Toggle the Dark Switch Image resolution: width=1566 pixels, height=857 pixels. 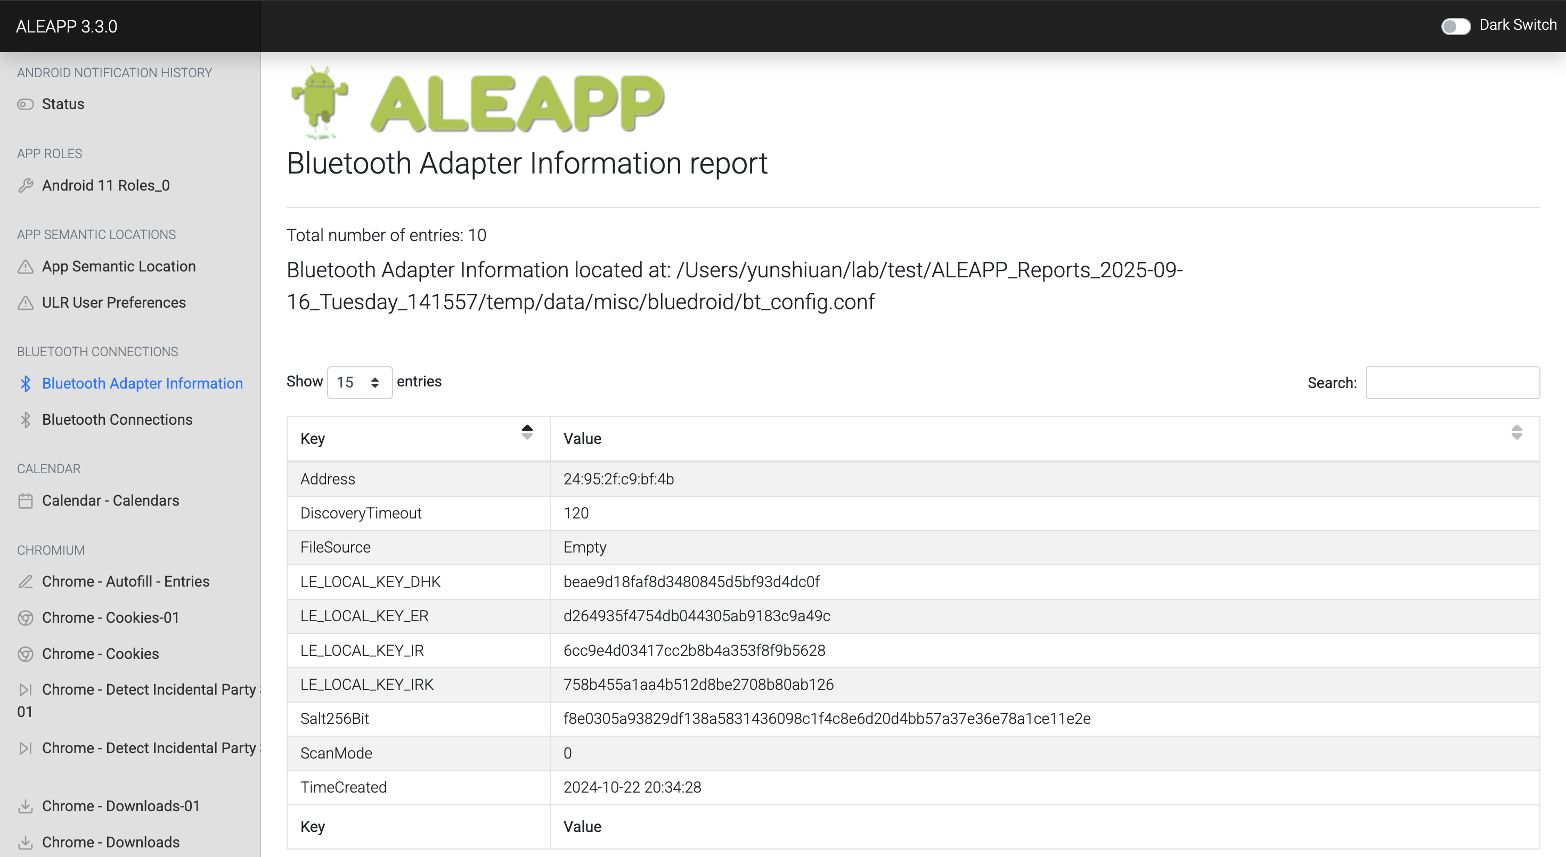pyautogui.click(x=1455, y=26)
